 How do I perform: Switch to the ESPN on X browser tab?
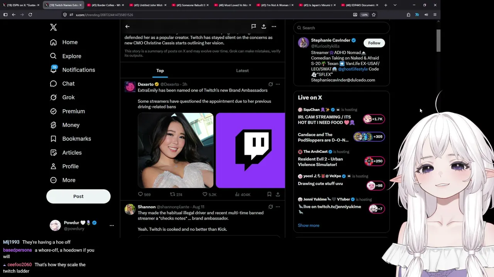[21, 5]
